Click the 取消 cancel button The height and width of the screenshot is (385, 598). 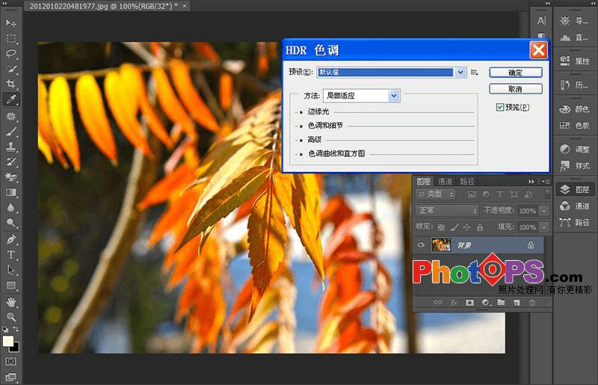(516, 89)
